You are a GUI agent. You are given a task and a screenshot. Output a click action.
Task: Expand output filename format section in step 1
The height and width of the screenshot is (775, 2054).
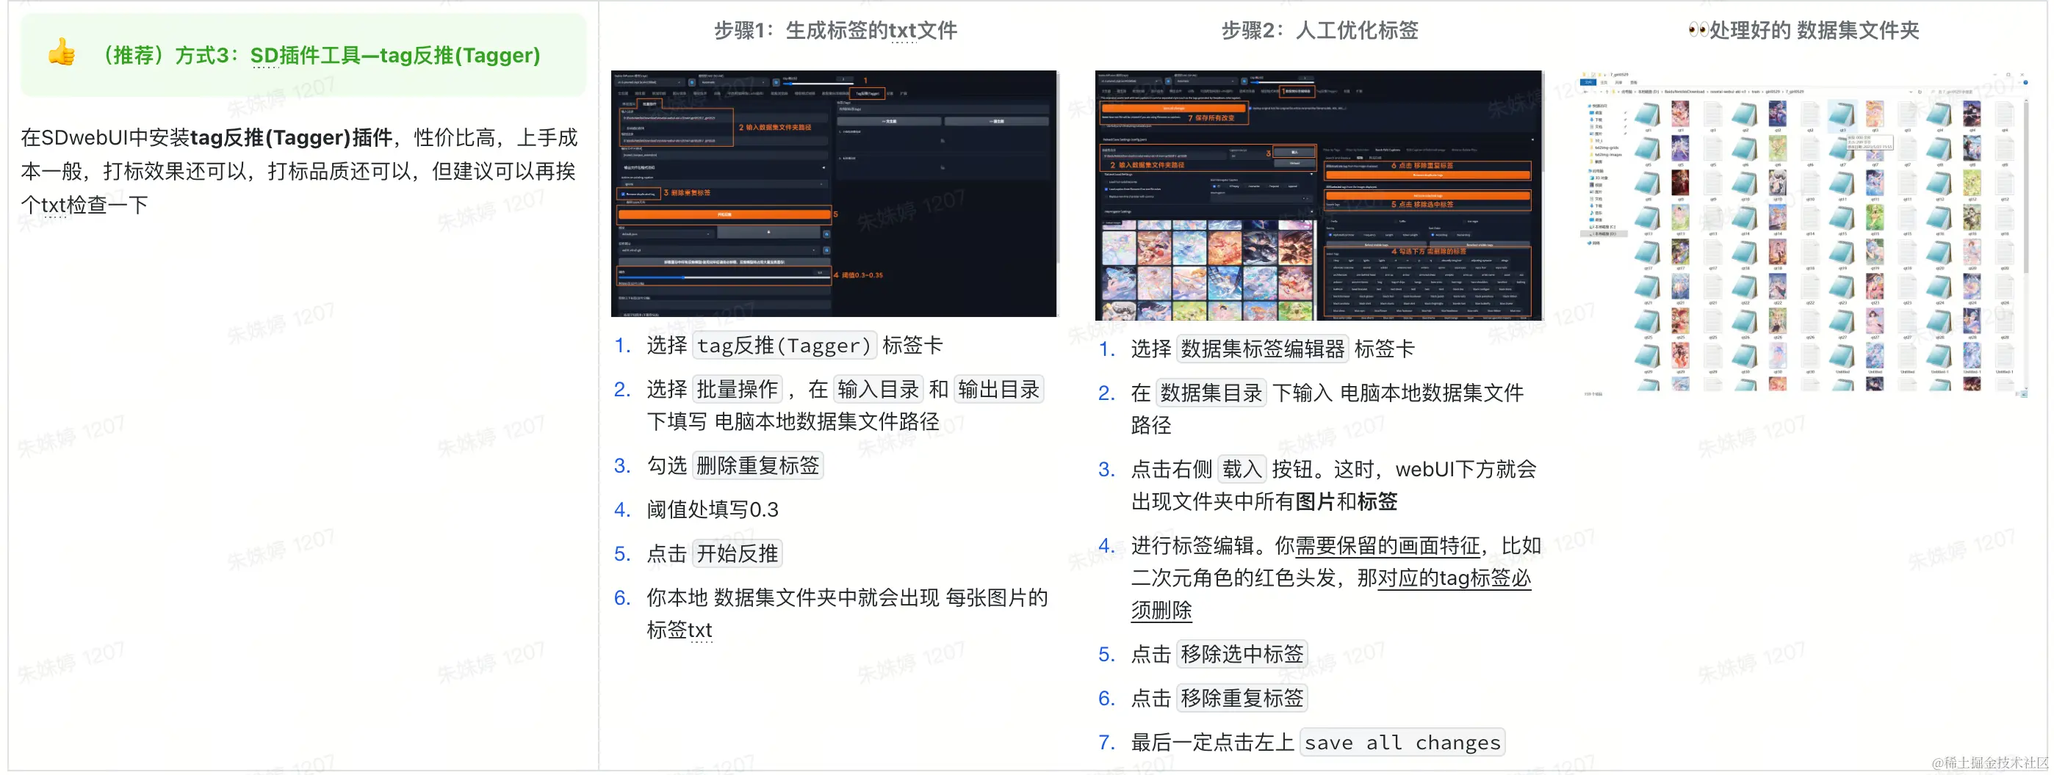[x=725, y=168]
